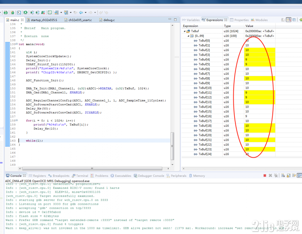Click the Step Into instruction toolbar icon
Image resolution: width=302 pixels, height=234 pixels.
[x=32, y=12]
